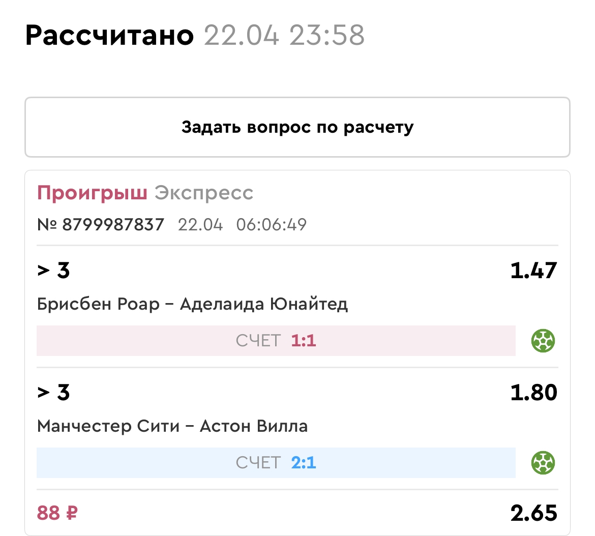595x536 pixels.
Task: Click the bet placement date 22.04
Action: click(200, 225)
